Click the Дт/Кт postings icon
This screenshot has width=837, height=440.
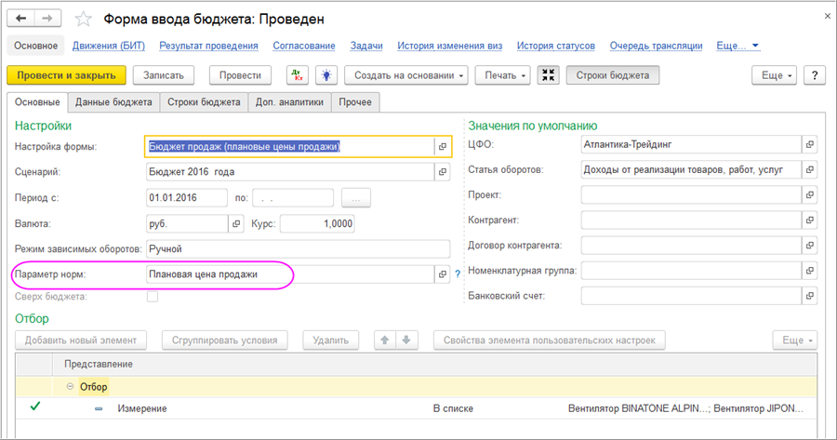click(297, 75)
